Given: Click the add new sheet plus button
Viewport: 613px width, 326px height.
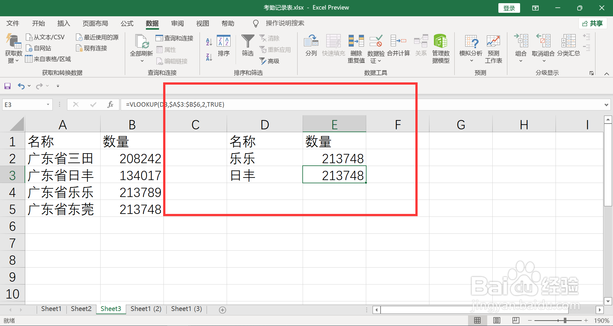Looking at the screenshot, I should tap(223, 309).
